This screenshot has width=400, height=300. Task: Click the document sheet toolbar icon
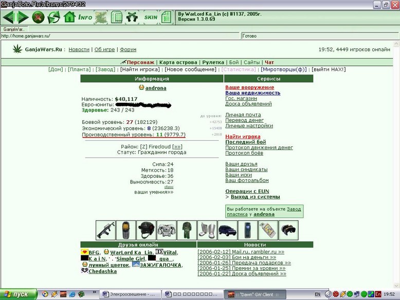tap(167, 17)
